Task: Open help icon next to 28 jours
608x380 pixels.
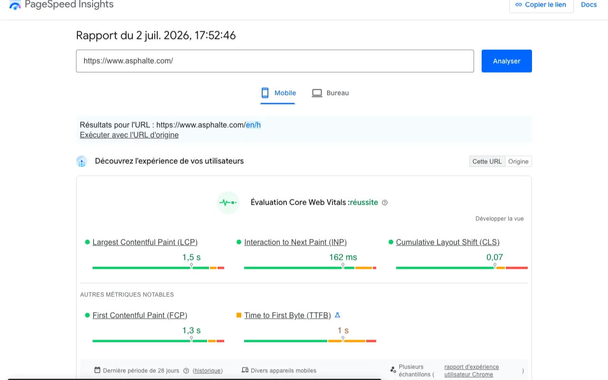Action: tap(186, 370)
